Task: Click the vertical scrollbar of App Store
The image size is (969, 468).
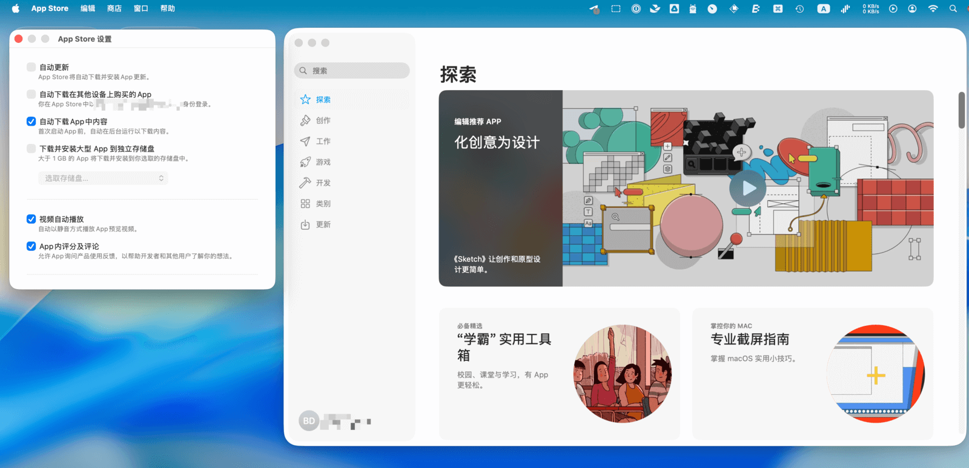Action: click(961, 111)
